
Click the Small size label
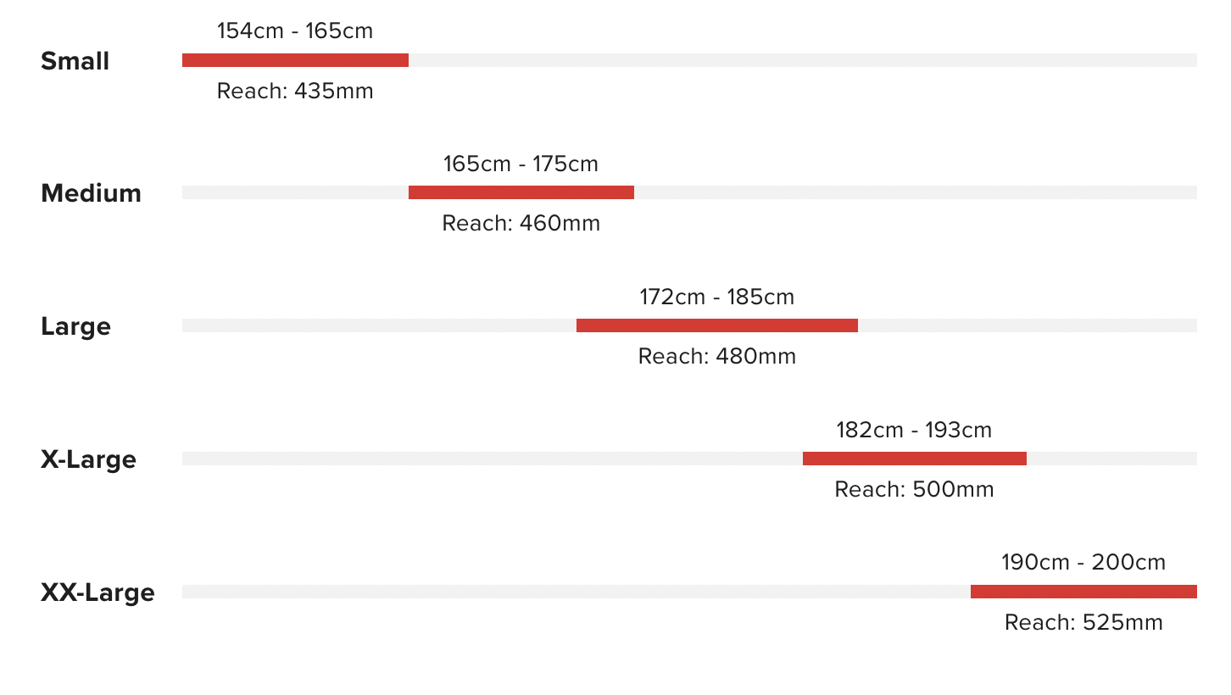click(75, 61)
